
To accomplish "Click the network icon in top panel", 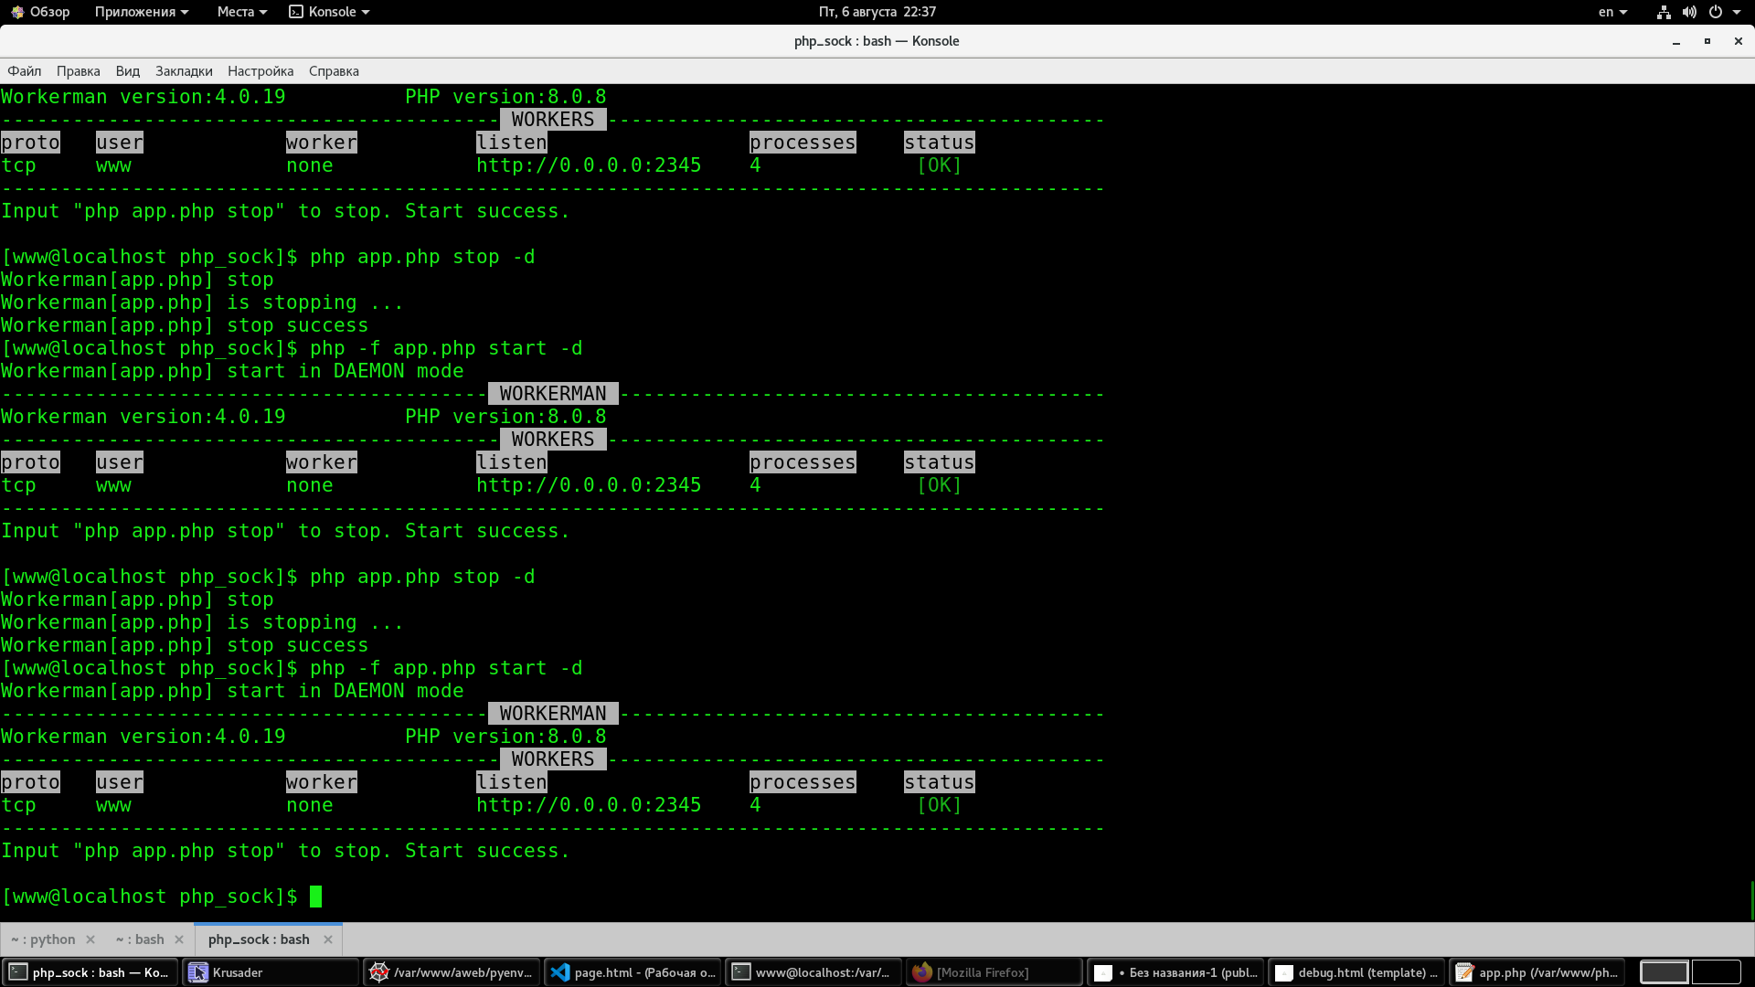I will 1664,12.
